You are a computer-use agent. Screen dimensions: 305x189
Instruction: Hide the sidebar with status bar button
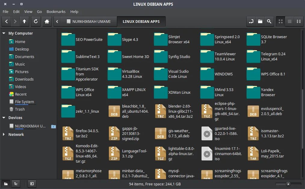click(32, 184)
